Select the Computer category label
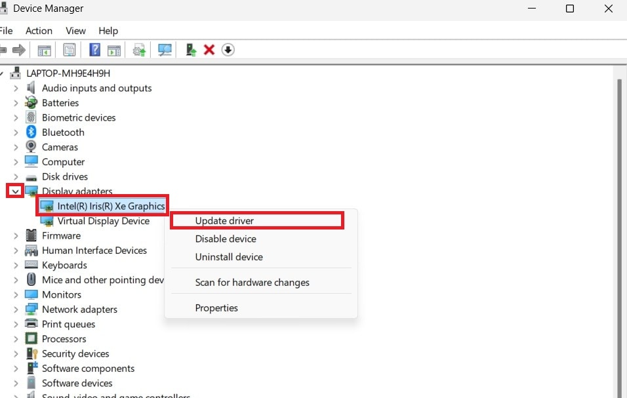627x398 pixels. point(63,162)
